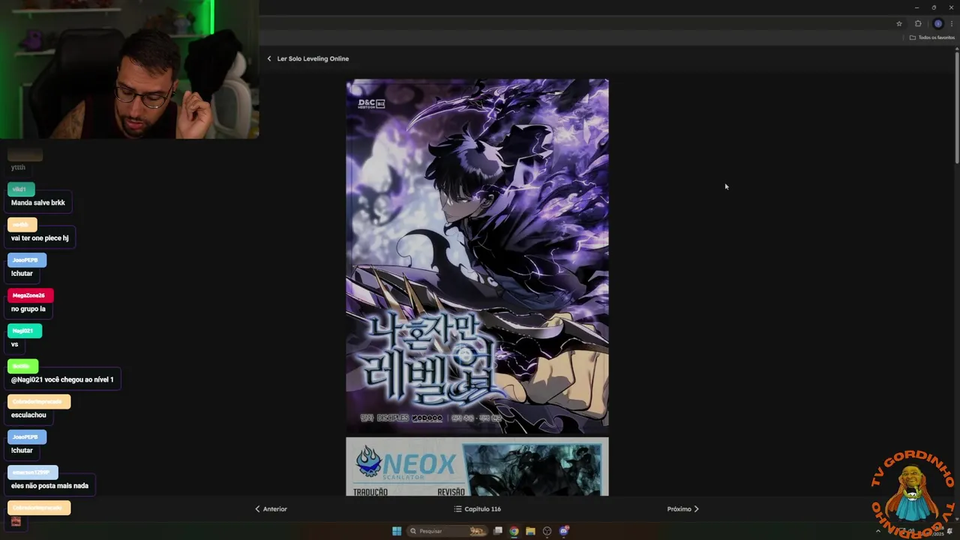960x540 pixels.
Task: Open Discord from the taskbar
Action: click(x=563, y=531)
